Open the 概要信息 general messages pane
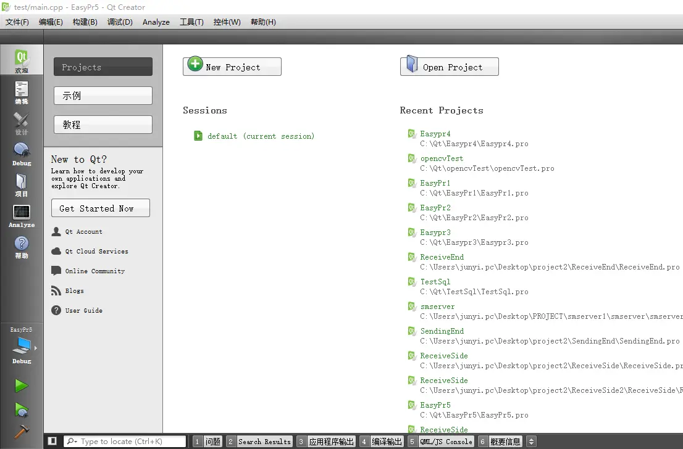The width and height of the screenshot is (683, 449). point(500,441)
